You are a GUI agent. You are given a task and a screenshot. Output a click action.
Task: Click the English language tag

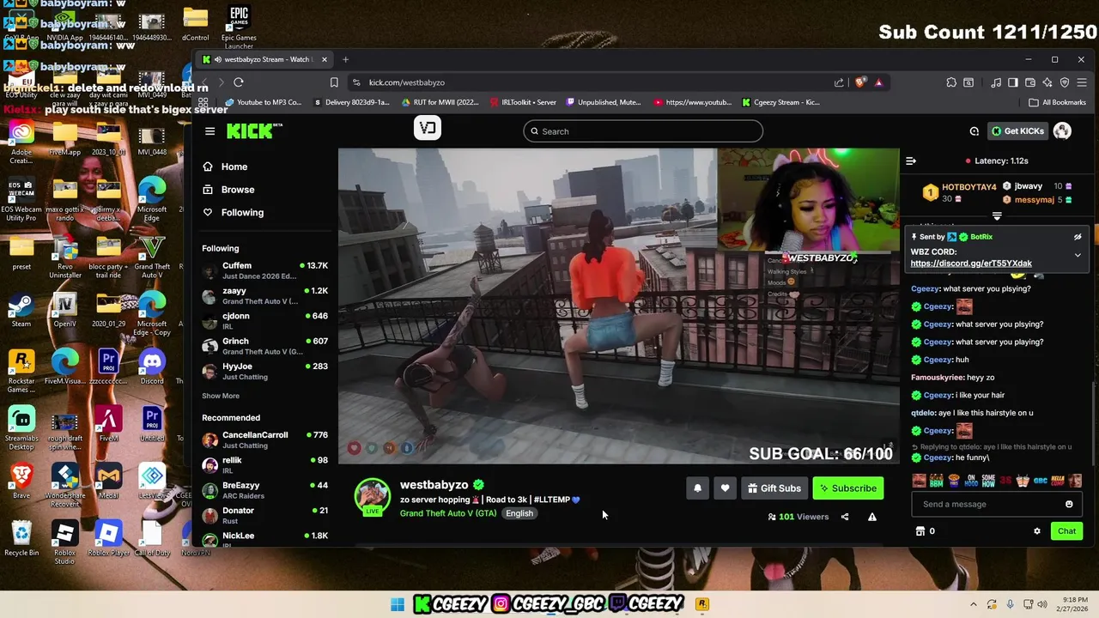point(519,513)
